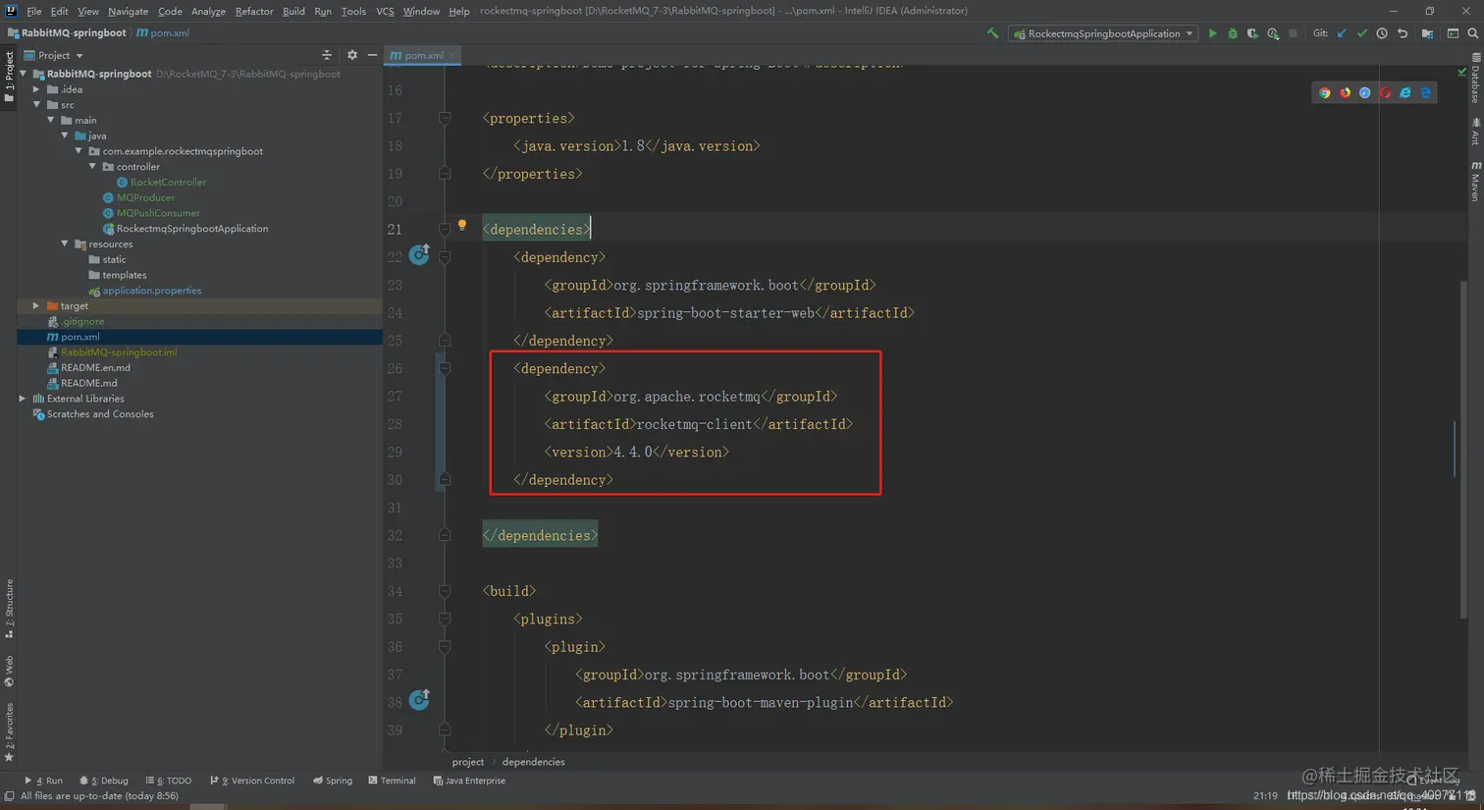Viewport: 1484px width, 810px height.
Task: Open the Navigate menu
Action: (128, 11)
